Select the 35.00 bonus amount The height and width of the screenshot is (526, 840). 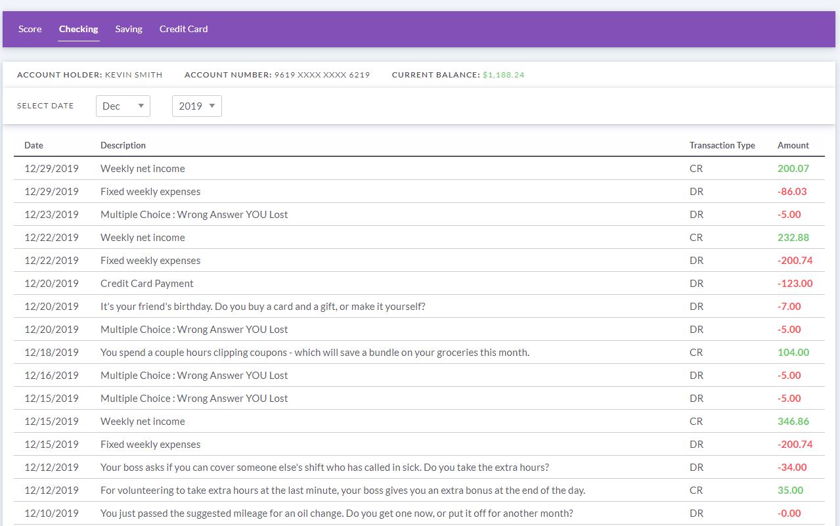tap(791, 490)
